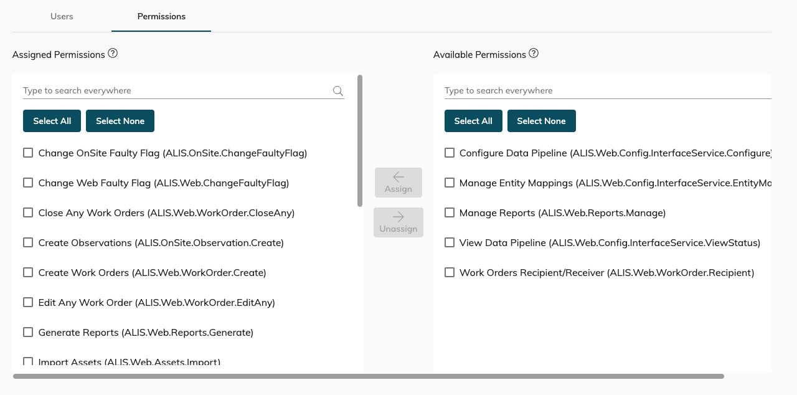This screenshot has width=797, height=395.
Task: Click help icon beside Available Permissions
Action: click(534, 54)
